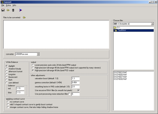Click the save disk icon in toolbar
Image resolution: width=158 pixels, height=114 pixels.
point(3,10)
